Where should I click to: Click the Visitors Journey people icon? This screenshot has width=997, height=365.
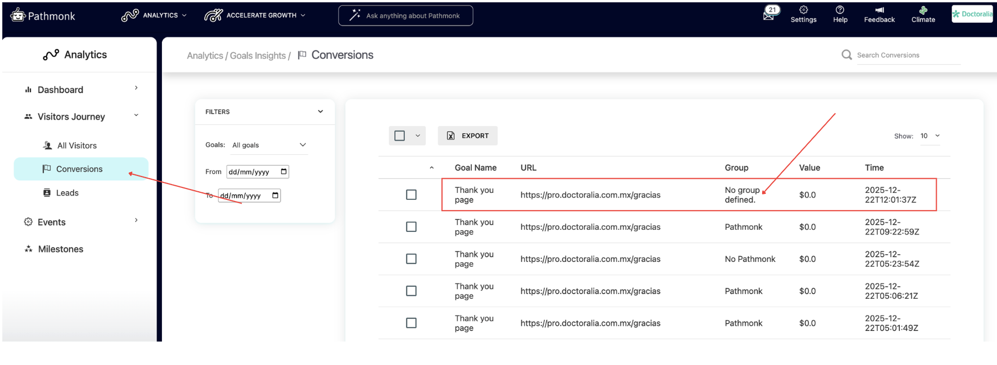[x=28, y=117]
